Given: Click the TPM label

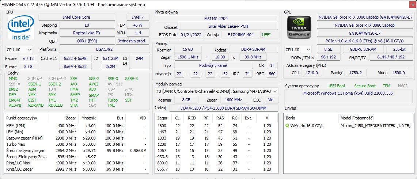Looking at the screenshot, I should pyautogui.click(x=386, y=86).
